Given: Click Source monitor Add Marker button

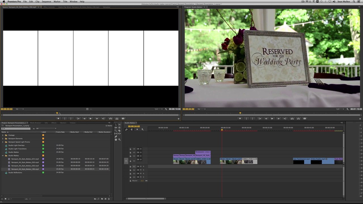Looking at the screenshot, I should [x=58, y=118].
